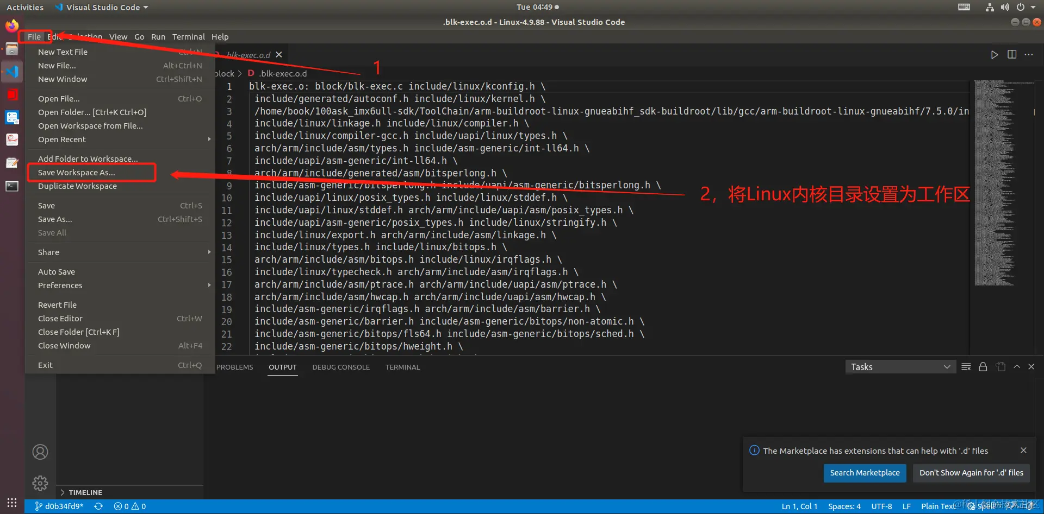
Task: Open the Files manager in the dock
Action: click(11, 49)
